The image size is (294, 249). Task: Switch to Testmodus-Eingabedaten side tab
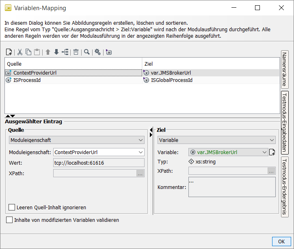(x=285, y=122)
